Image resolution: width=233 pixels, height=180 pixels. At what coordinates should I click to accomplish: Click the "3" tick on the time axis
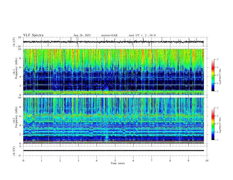click(78, 161)
